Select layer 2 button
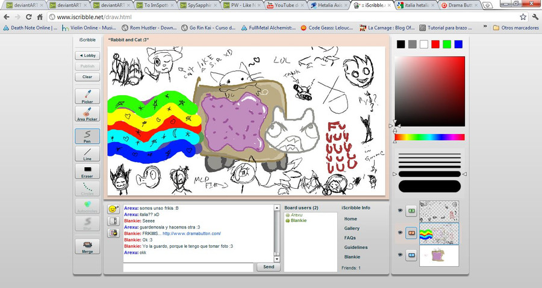Image resolution: width=542 pixels, height=288 pixels. [x=411, y=233]
